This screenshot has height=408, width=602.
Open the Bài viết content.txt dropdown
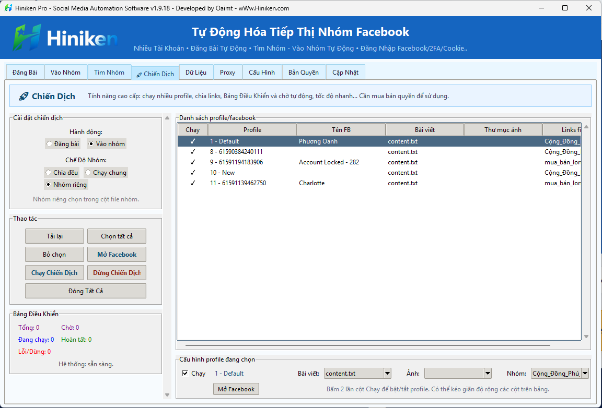pos(387,373)
